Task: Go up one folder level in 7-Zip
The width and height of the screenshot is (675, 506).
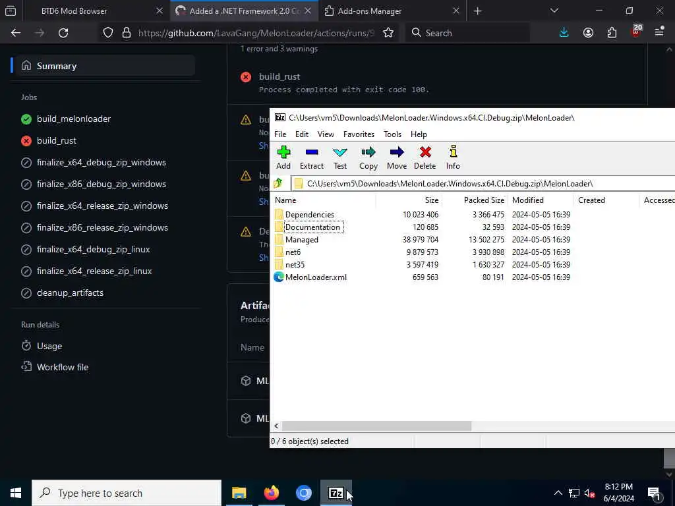Action: pos(278,183)
